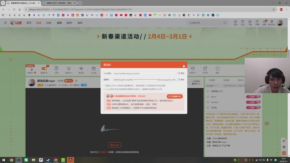This screenshot has height=163, width=290.
Task: Click the streamer avatar beside 解说伦敦major
Action: pos(32,83)
